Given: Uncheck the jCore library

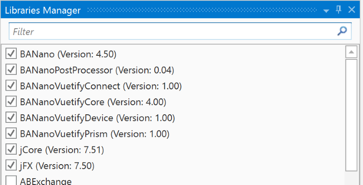Looking at the screenshot, I should coord(11,149).
